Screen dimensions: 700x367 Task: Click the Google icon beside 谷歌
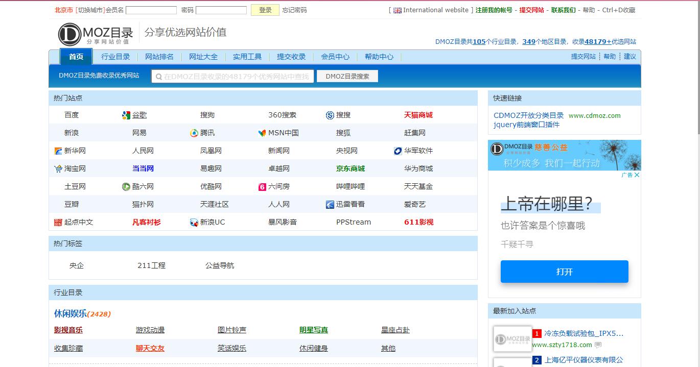click(x=125, y=115)
